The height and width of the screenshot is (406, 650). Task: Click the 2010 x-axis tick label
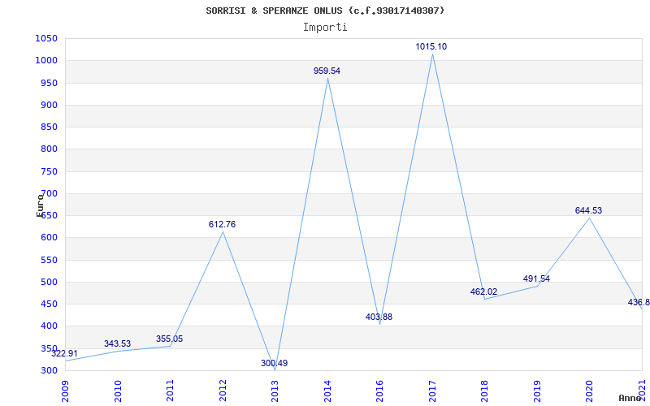pyautogui.click(x=118, y=391)
